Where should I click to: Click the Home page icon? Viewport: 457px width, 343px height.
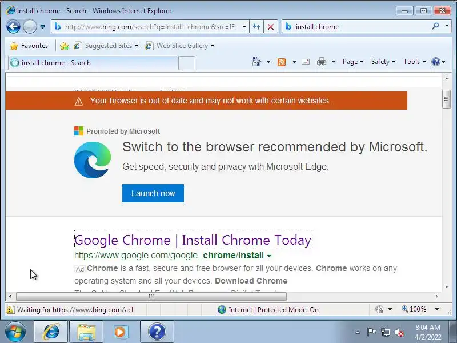(256, 62)
